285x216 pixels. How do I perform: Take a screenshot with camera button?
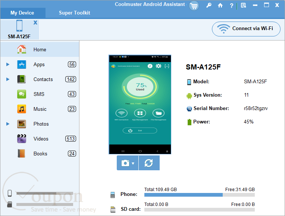click(x=125, y=163)
